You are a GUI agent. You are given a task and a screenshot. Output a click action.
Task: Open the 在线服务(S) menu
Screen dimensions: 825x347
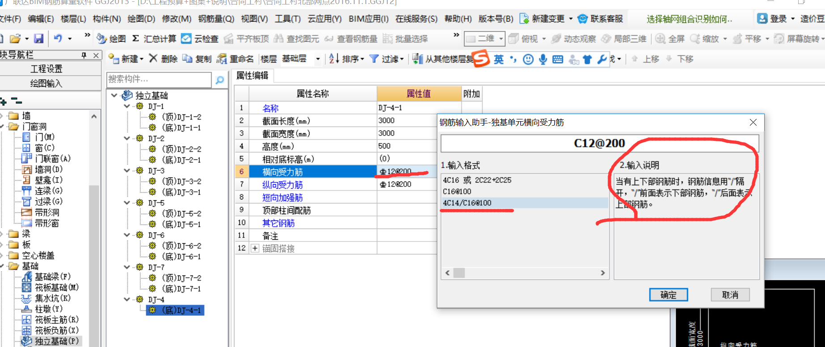416,19
